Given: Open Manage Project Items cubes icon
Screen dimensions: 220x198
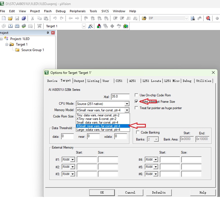Looking at the screenshot, I should click(x=99, y=26).
